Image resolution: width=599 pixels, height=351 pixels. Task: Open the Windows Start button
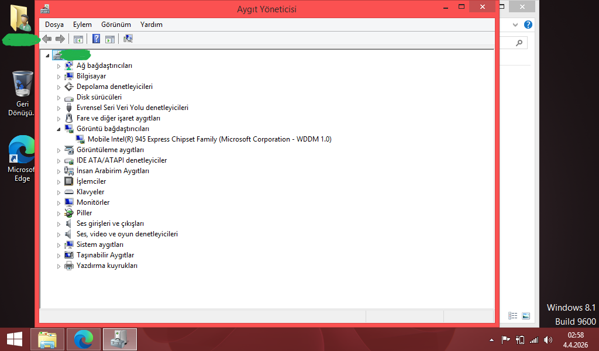(15, 339)
